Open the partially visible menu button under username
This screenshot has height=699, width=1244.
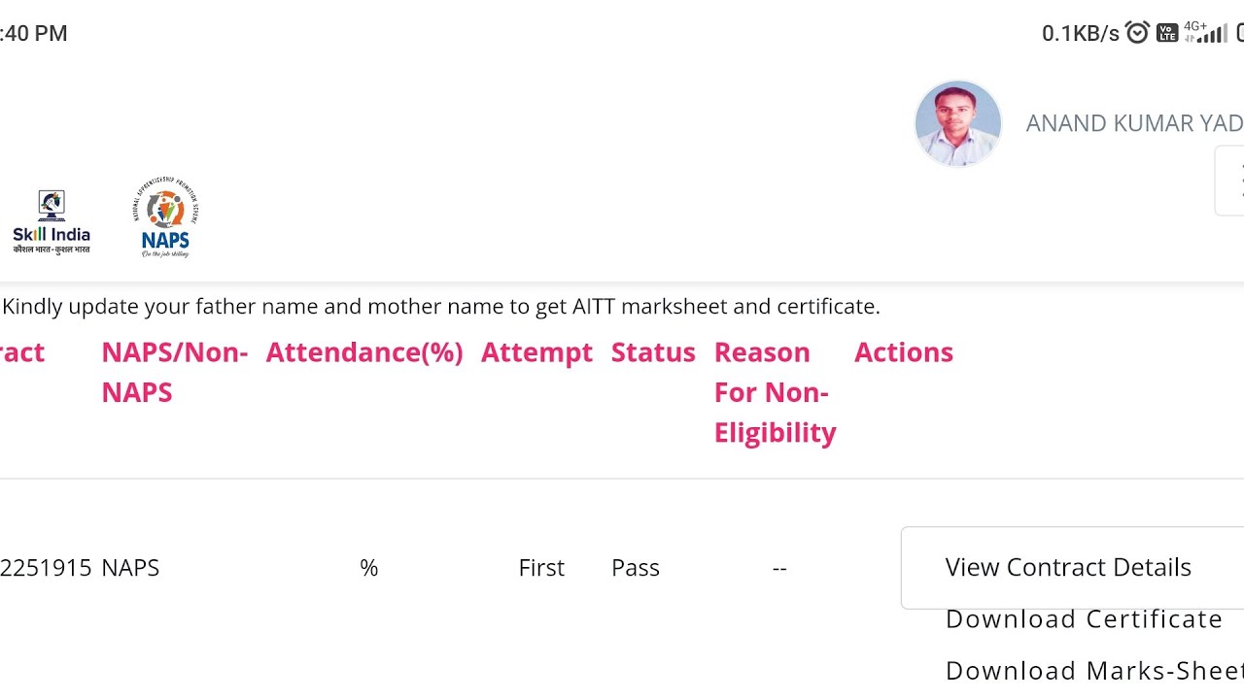point(1230,181)
